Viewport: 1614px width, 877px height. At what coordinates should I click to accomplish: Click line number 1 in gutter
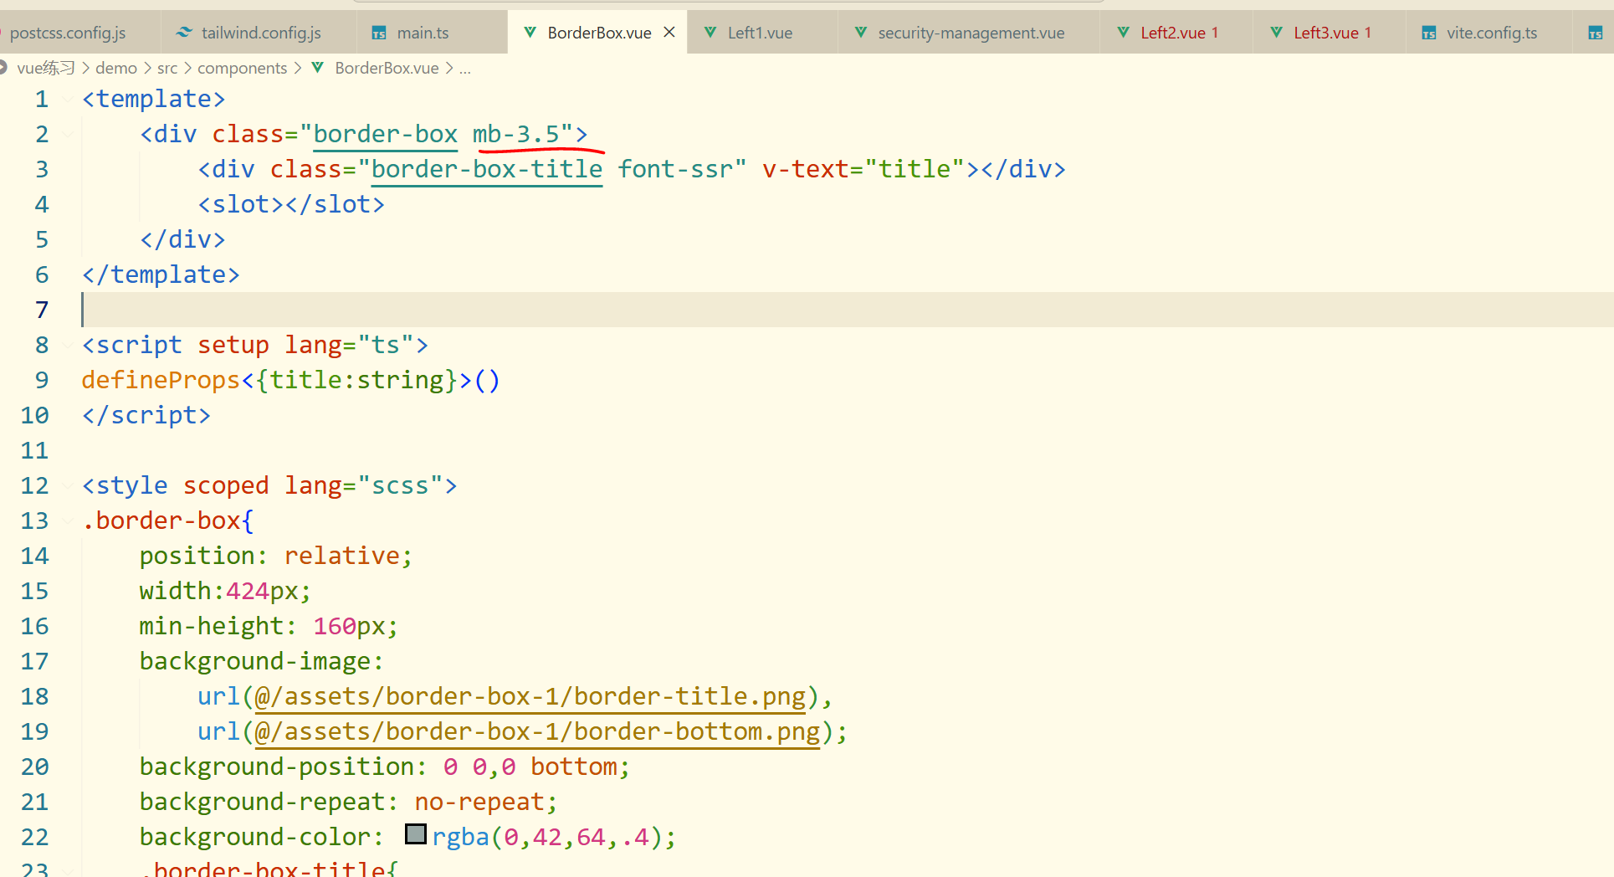[42, 99]
